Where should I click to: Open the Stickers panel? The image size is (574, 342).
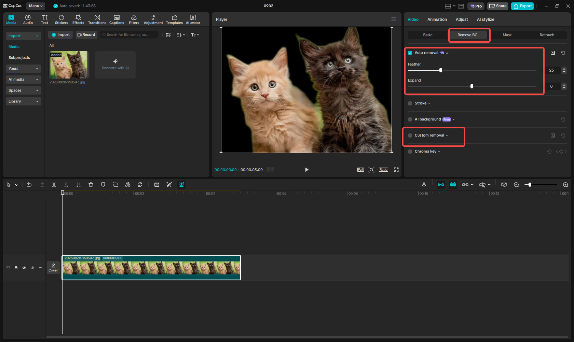[61, 19]
